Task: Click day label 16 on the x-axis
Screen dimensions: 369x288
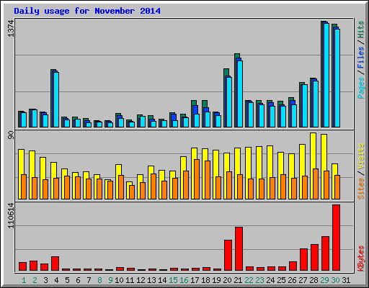Action: (x=184, y=280)
